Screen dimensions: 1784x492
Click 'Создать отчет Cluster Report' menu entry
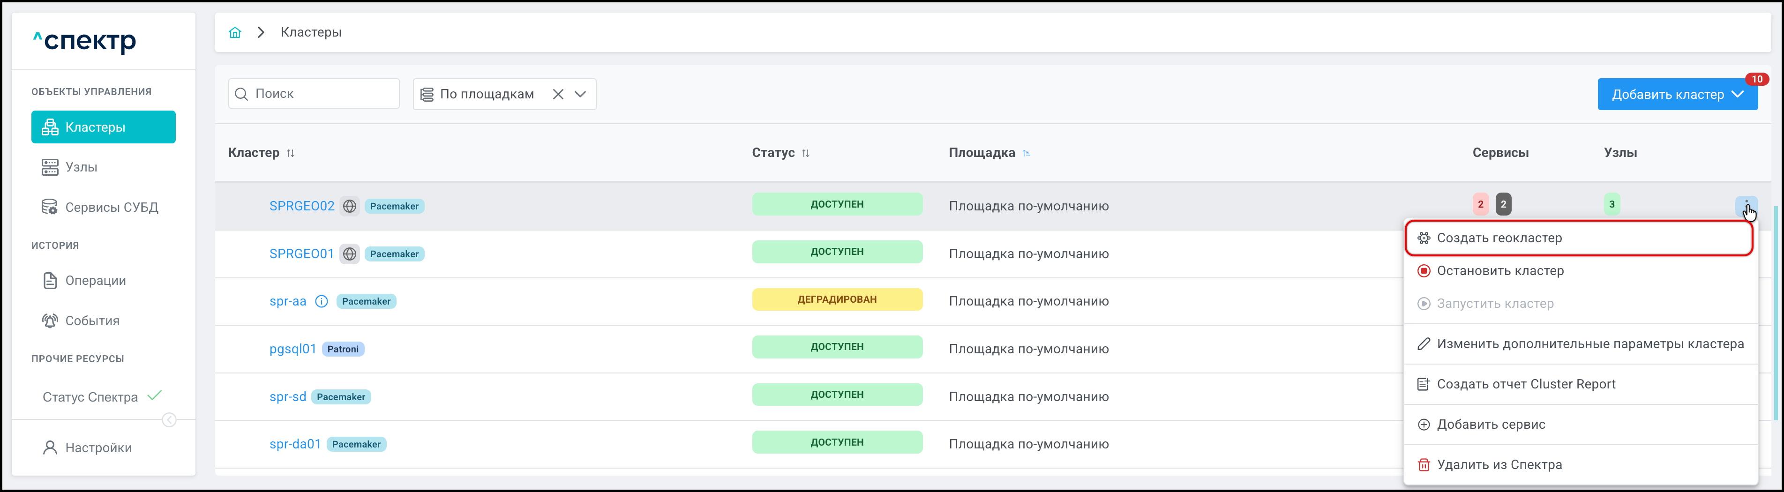[1525, 385]
